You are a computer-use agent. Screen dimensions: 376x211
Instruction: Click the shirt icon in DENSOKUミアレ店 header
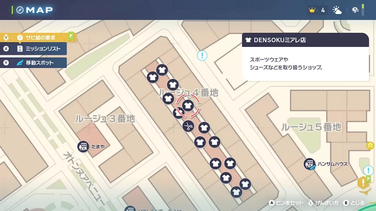point(248,40)
